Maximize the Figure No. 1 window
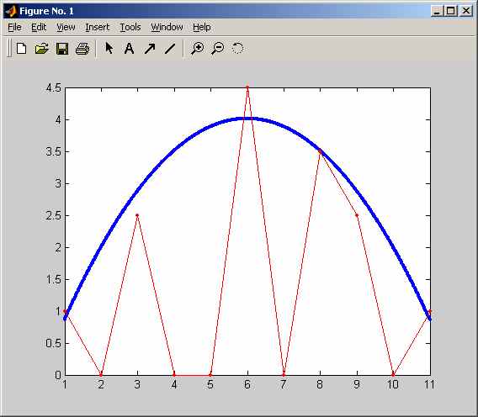Viewport: 478px width, 417px height. (450, 11)
